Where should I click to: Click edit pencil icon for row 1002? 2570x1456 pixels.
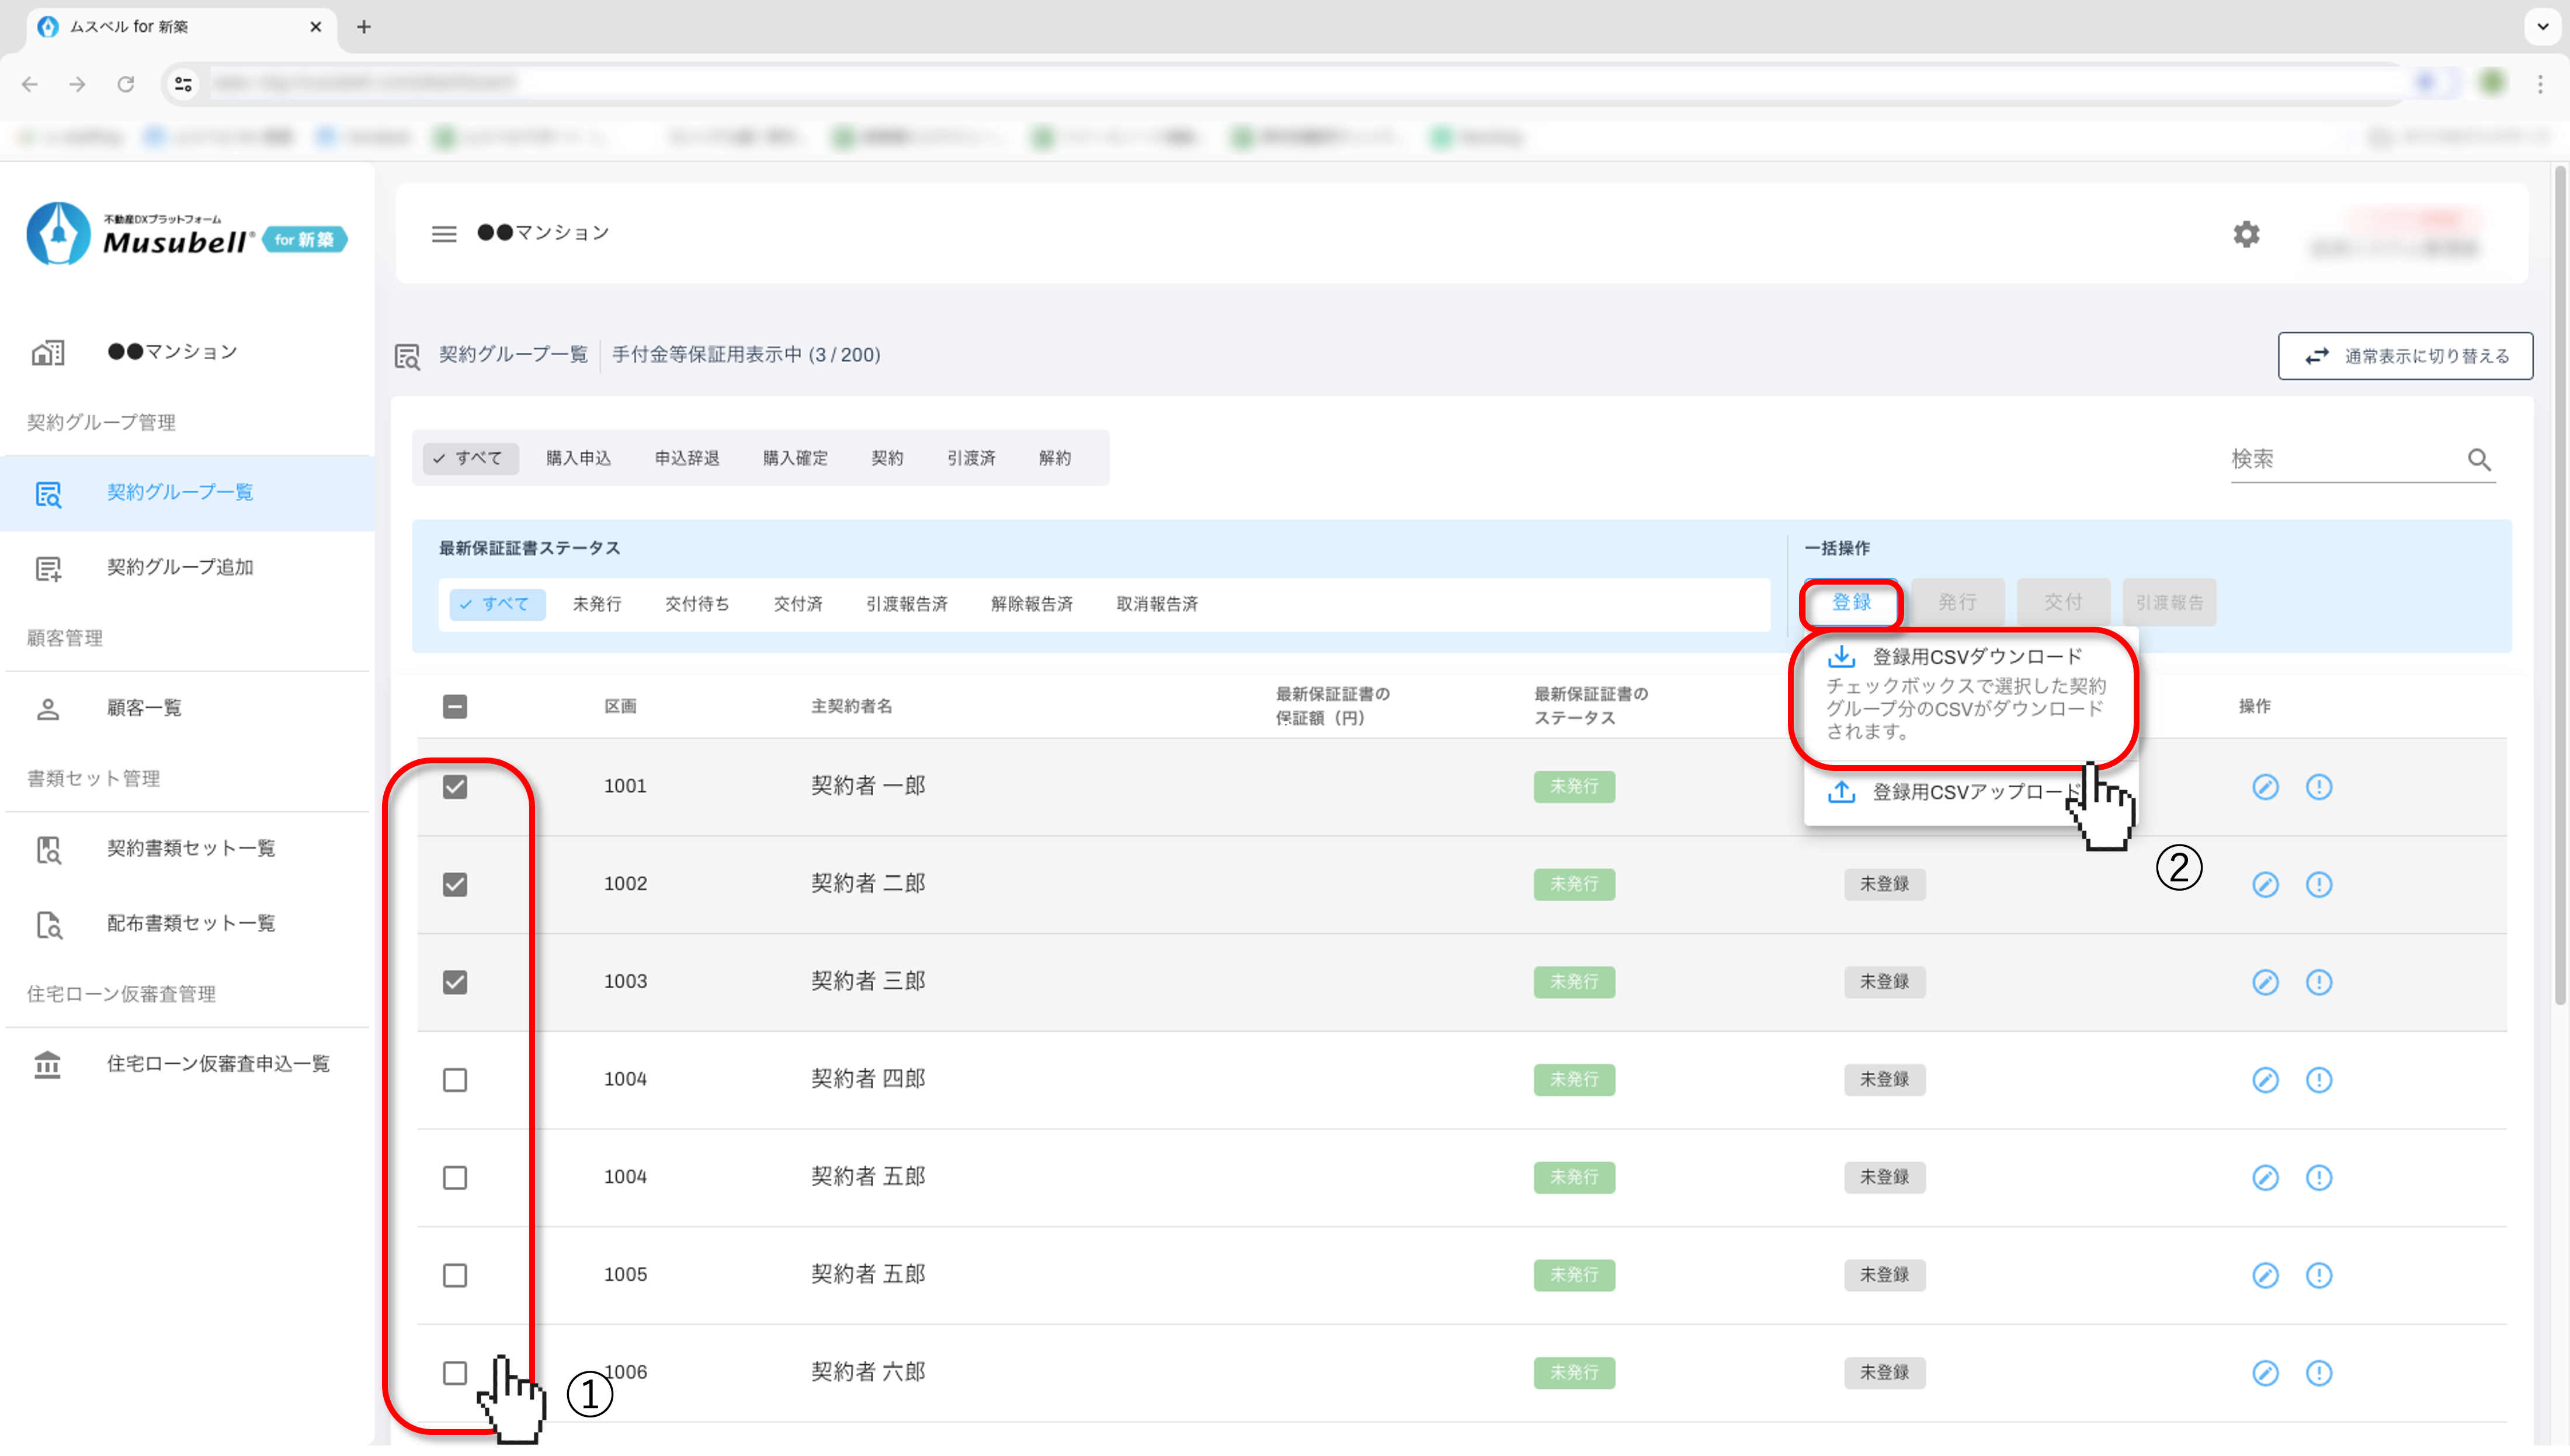pos(2265,884)
